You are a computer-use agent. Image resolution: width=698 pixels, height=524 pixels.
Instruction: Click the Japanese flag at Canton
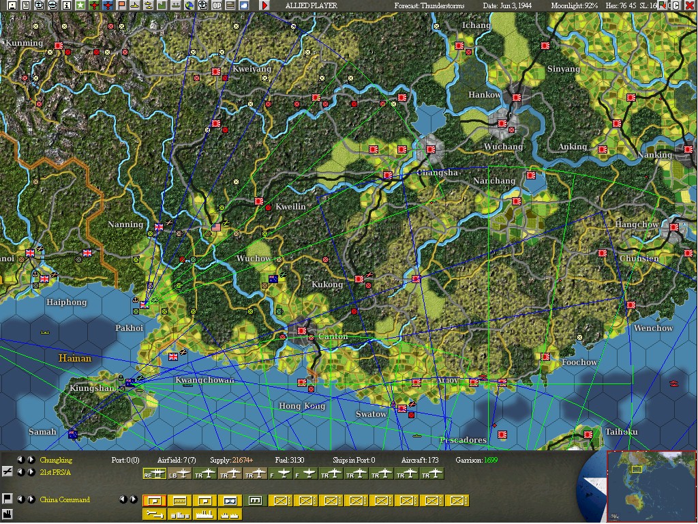pos(302,331)
